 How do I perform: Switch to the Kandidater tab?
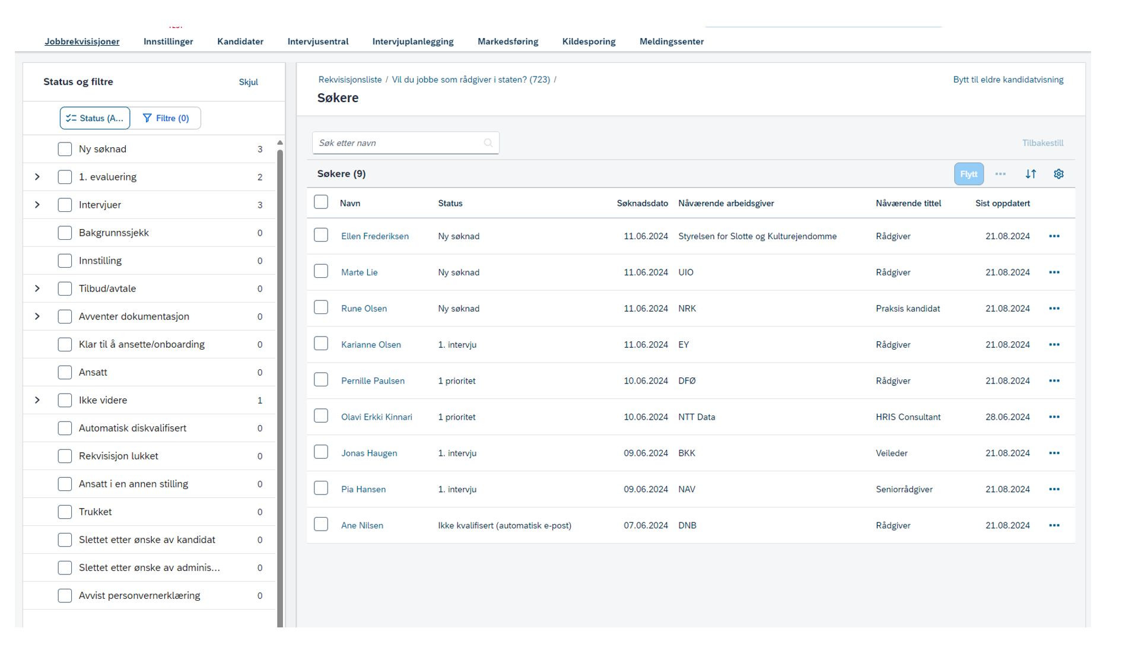[240, 42]
